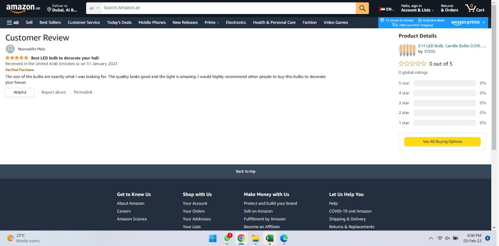Open the All search category dropdown

click(x=94, y=8)
